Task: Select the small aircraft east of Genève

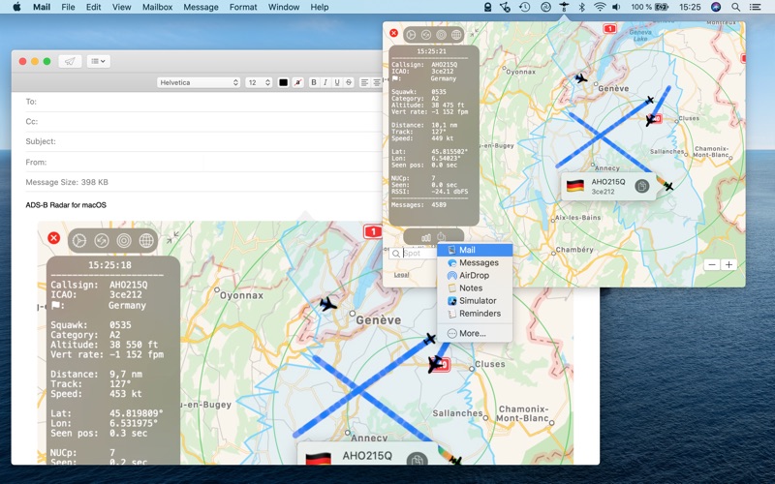Action: pos(649,101)
